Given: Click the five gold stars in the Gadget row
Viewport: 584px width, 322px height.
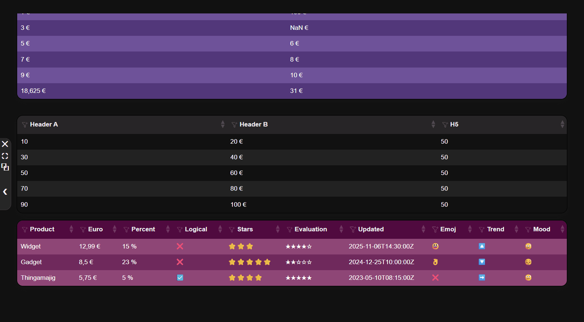Looking at the screenshot, I should [249, 262].
